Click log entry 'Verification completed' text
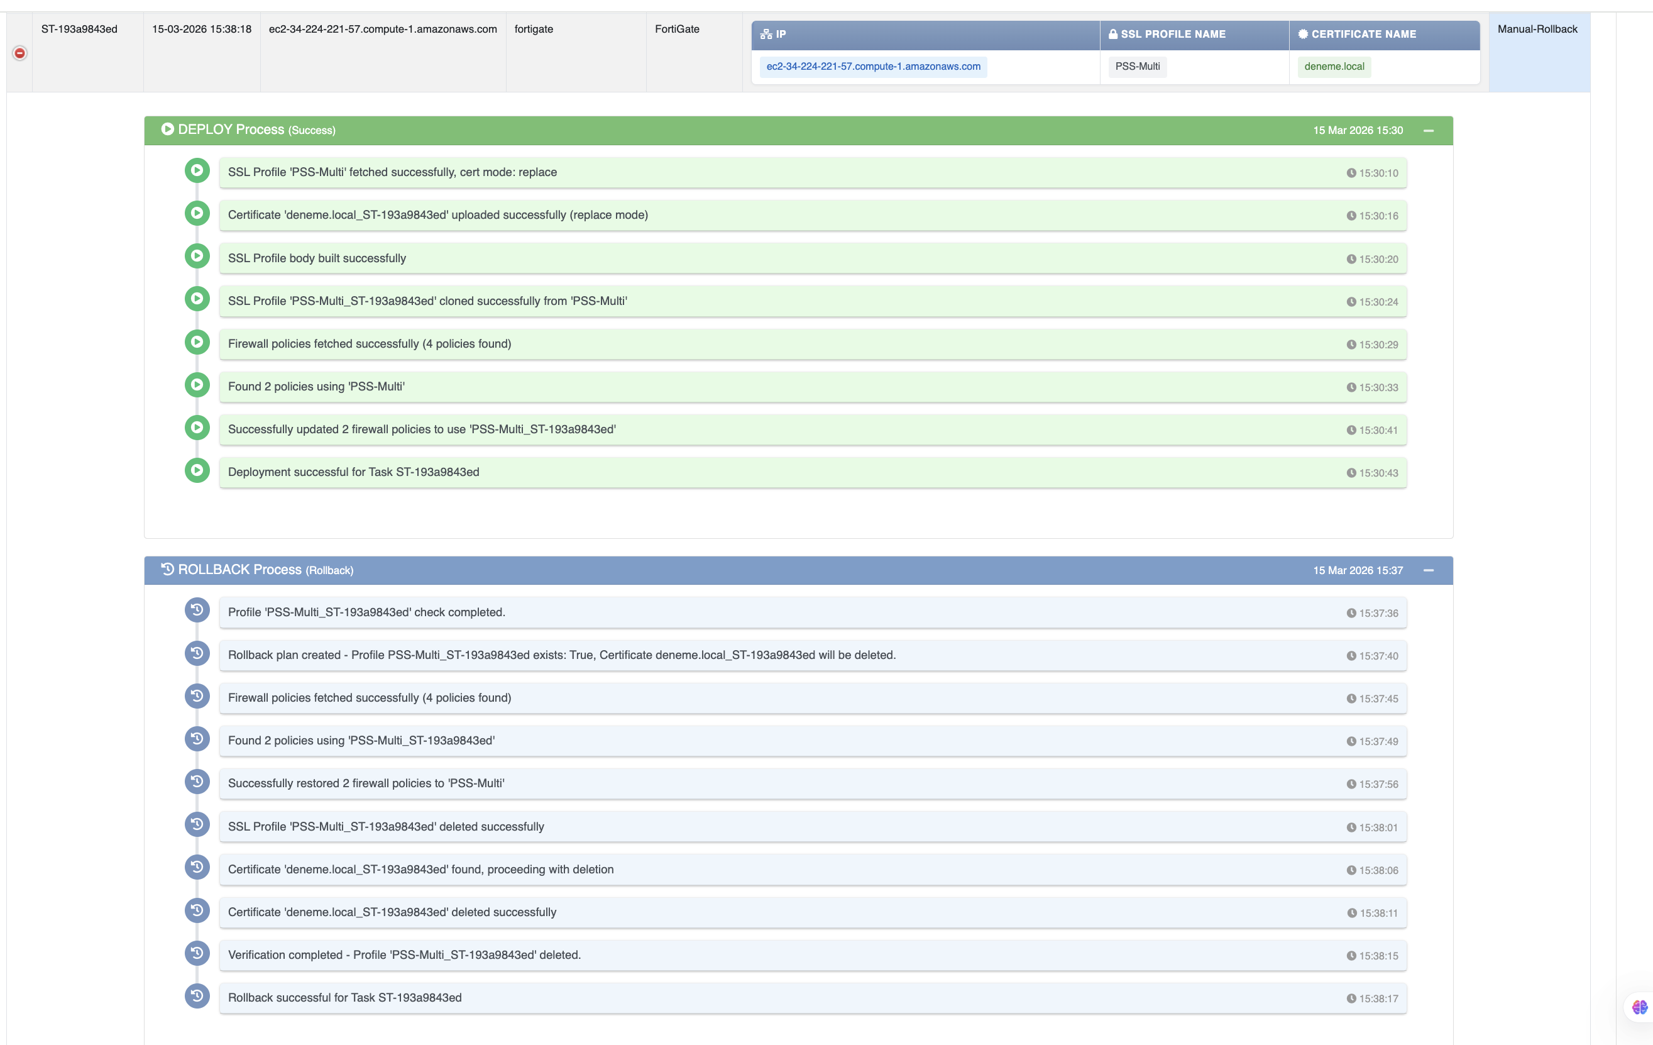Screen dimensions: 1653x1045 point(404,955)
